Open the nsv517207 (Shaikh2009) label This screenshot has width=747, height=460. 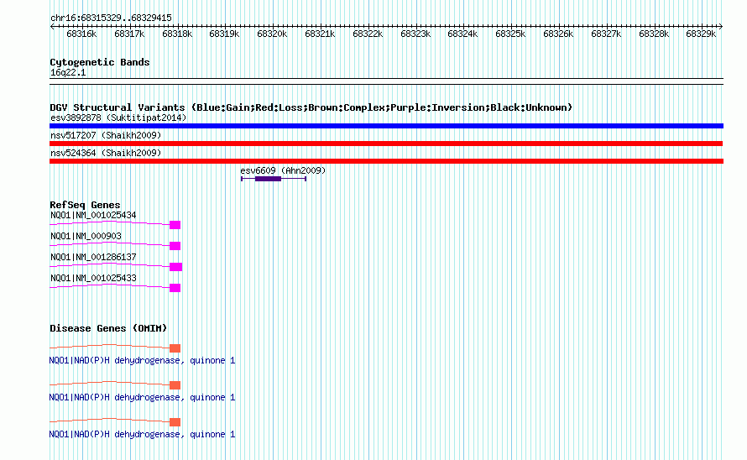(106, 135)
